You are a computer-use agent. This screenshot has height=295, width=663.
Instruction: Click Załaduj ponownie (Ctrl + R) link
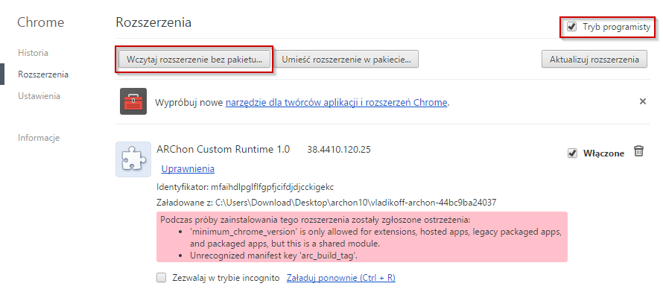click(340, 278)
